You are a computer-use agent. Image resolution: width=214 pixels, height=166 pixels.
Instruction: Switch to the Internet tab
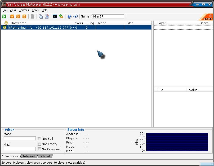click(29, 156)
